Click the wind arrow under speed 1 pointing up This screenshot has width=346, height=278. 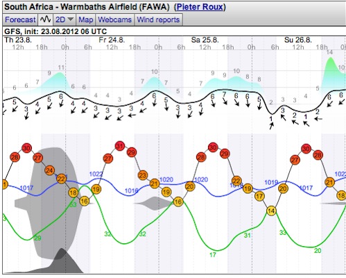pyautogui.click(x=271, y=126)
